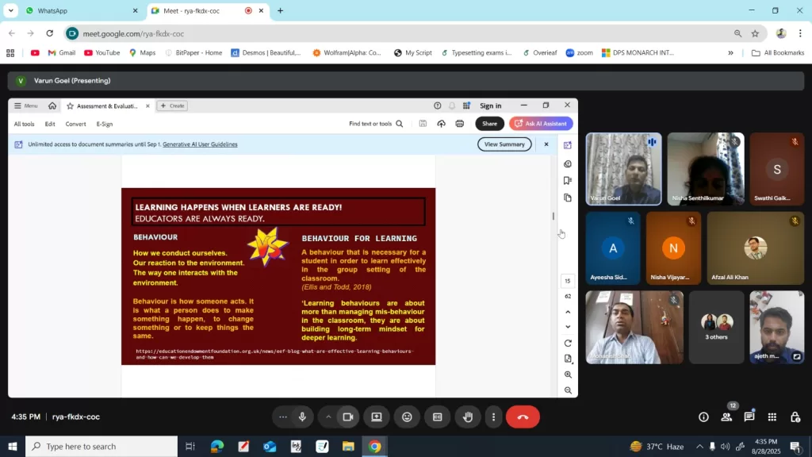Raise hand in the meeting
The width and height of the screenshot is (812, 457).
click(x=468, y=417)
